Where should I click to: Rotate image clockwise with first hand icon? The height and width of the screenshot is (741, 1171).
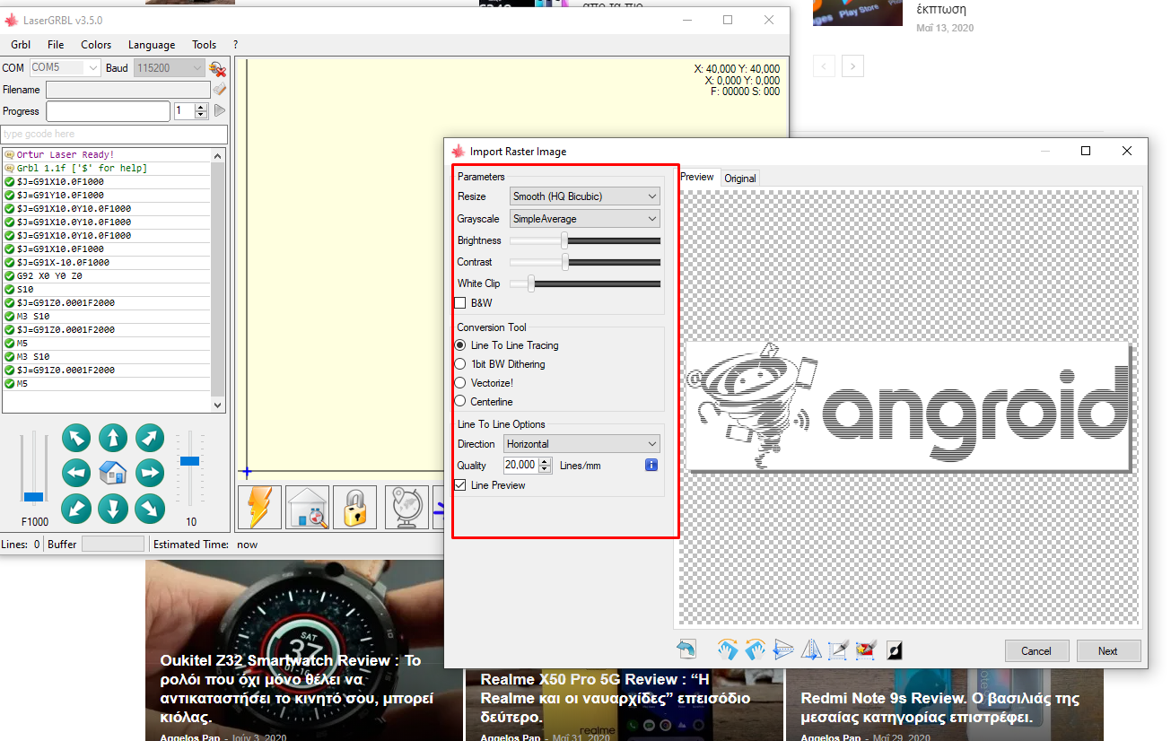(728, 649)
